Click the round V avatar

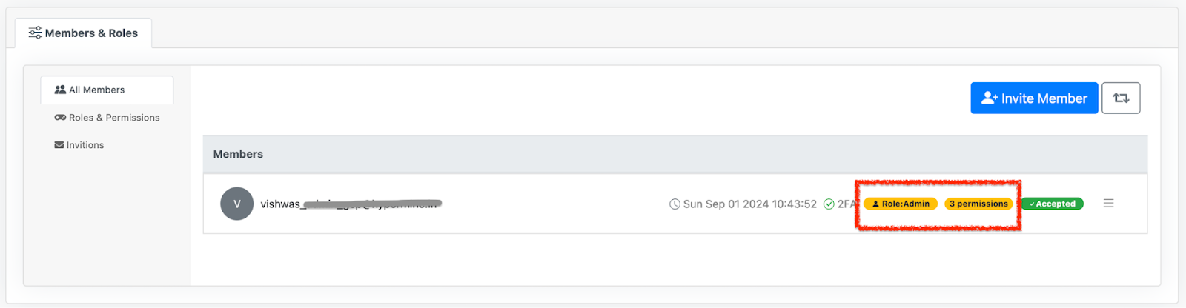point(237,204)
